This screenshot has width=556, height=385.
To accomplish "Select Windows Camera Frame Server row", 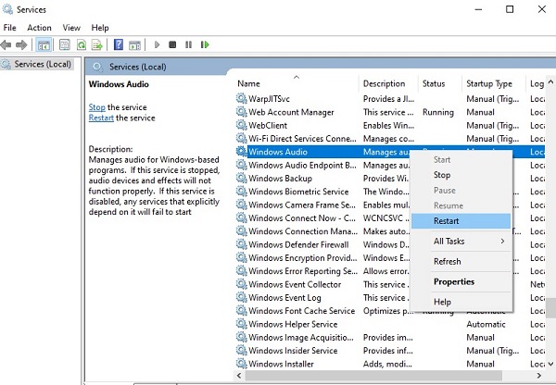I will (x=390, y=205).
